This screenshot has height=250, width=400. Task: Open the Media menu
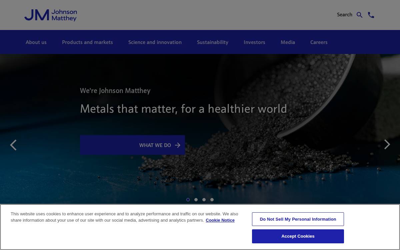288,42
